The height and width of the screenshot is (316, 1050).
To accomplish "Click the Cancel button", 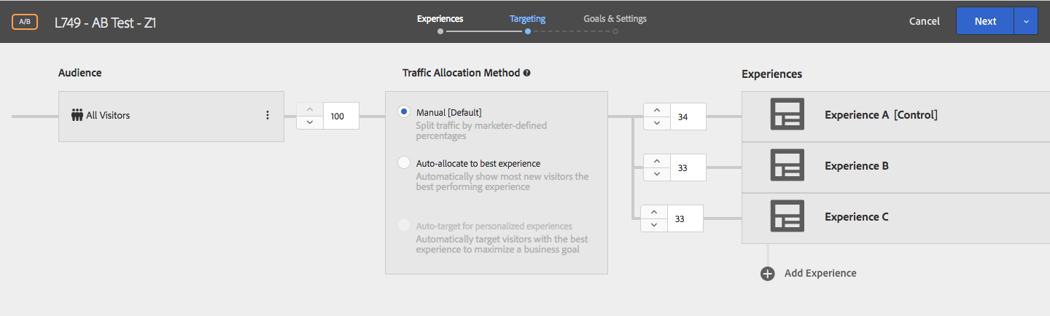I will pos(925,22).
